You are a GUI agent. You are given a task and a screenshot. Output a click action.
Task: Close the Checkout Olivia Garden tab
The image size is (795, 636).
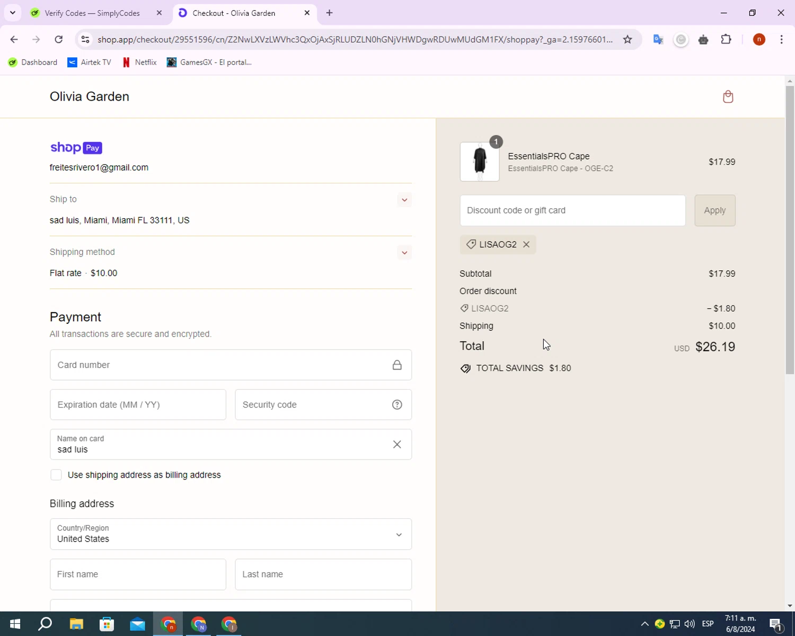tap(307, 13)
